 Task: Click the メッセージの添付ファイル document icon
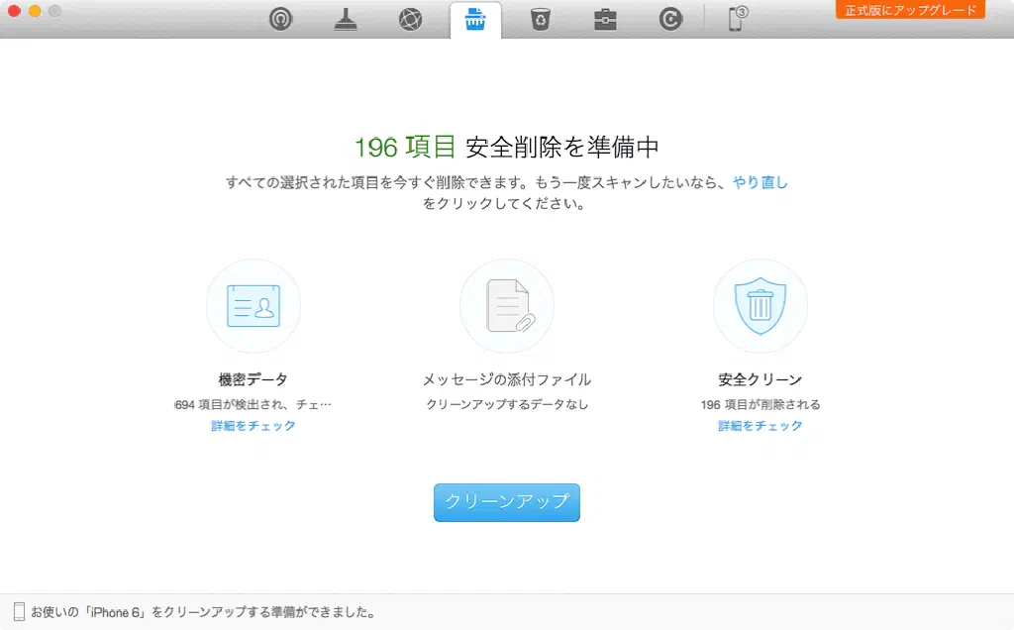coord(507,306)
